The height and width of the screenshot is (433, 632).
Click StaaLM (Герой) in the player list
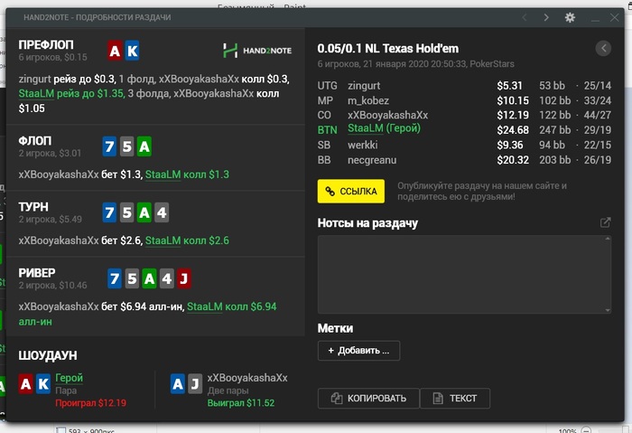[384, 128]
